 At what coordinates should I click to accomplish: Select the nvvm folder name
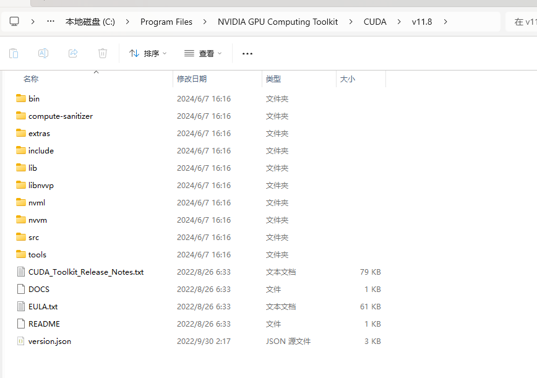coord(38,220)
